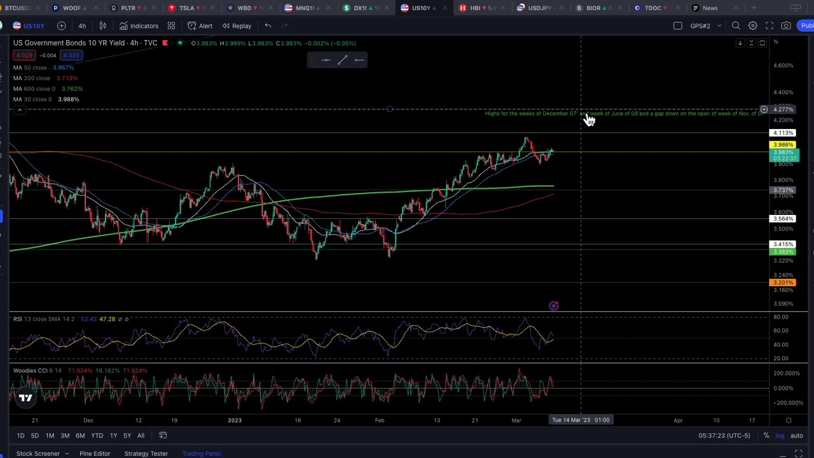
Task: Toggle log scale
Action: [780, 436]
